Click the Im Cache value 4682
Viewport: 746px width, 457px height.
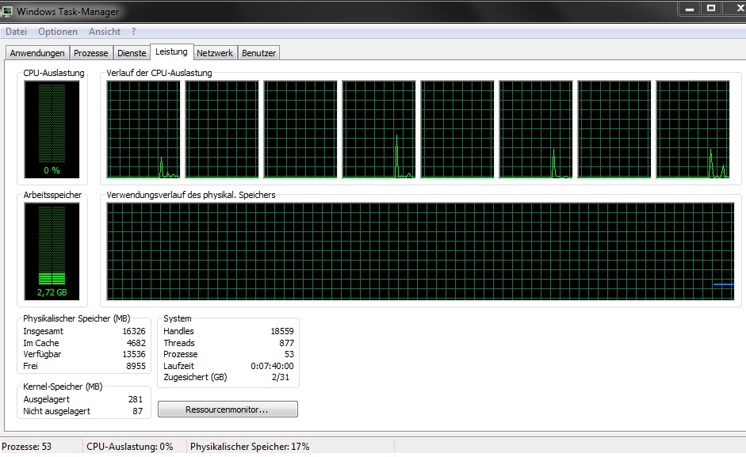136,343
